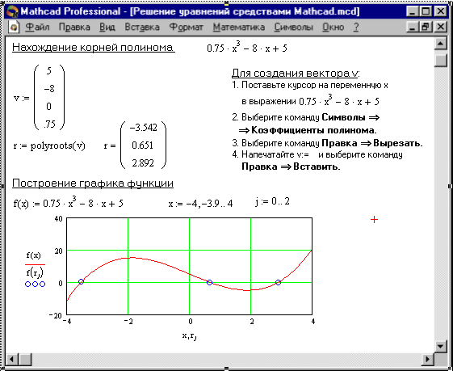Click the vertical scrollbar down arrow
The image size is (453, 371).
click(441, 346)
